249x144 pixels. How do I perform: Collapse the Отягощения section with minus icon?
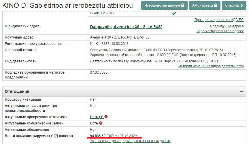(x=242, y=92)
